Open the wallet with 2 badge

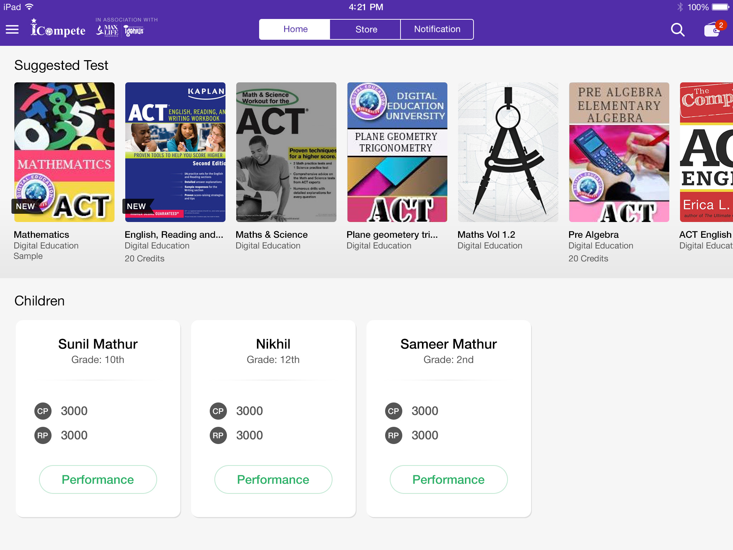click(x=712, y=30)
